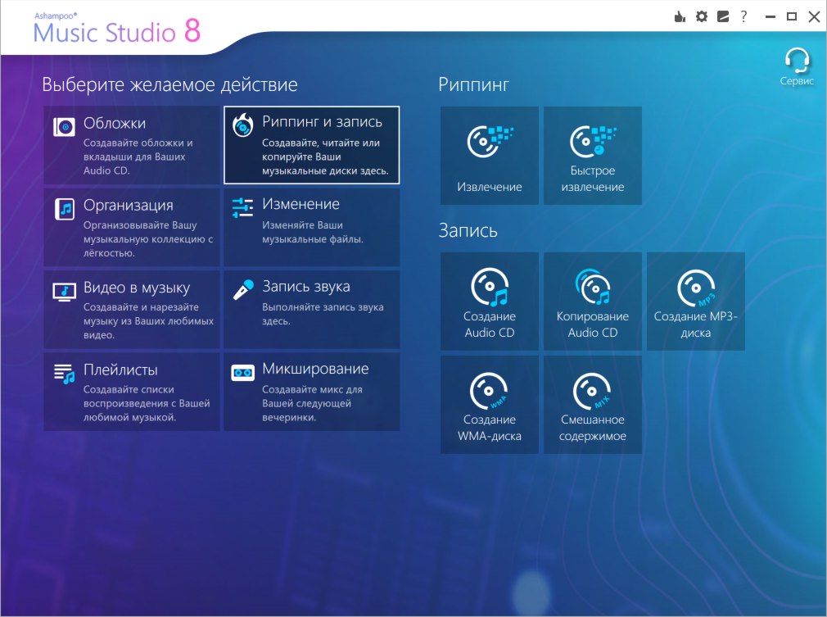Click the Видео в музыку monitor icon
The image size is (827, 617).
pyautogui.click(x=65, y=292)
